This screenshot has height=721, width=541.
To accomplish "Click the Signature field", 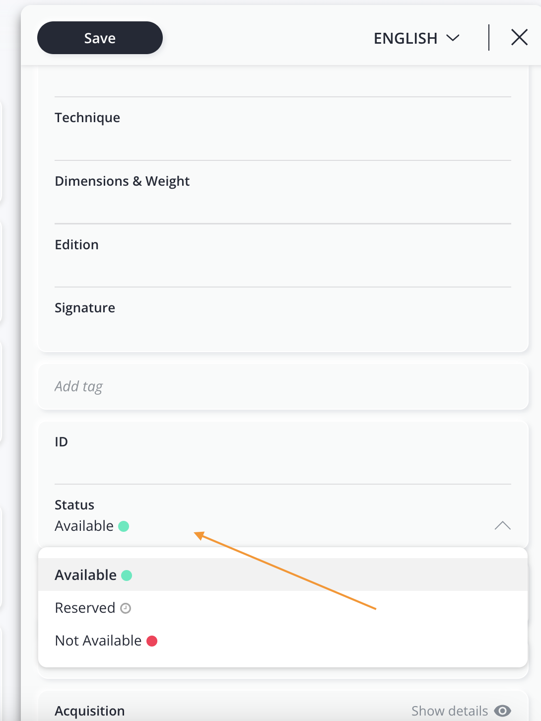I will point(283,319).
